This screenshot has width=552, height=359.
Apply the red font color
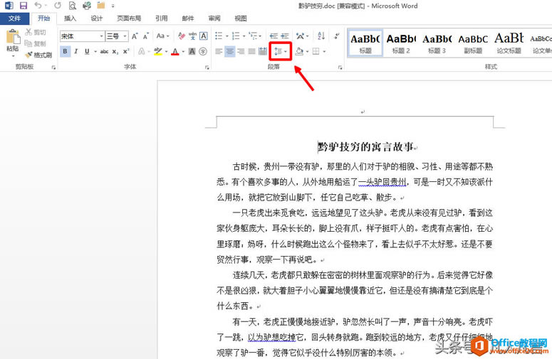(x=175, y=51)
